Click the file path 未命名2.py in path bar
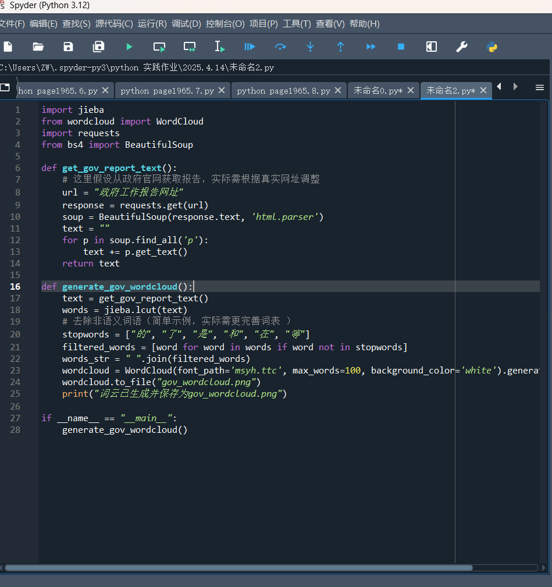Viewport: 552px width, 587px height. tap(251, 67)
